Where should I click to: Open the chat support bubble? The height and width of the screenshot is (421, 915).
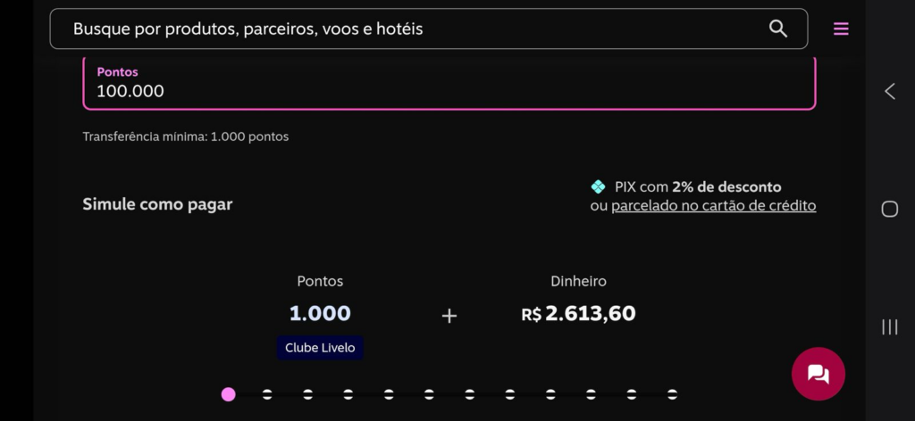pyautogui.click(x=818, y=374)
